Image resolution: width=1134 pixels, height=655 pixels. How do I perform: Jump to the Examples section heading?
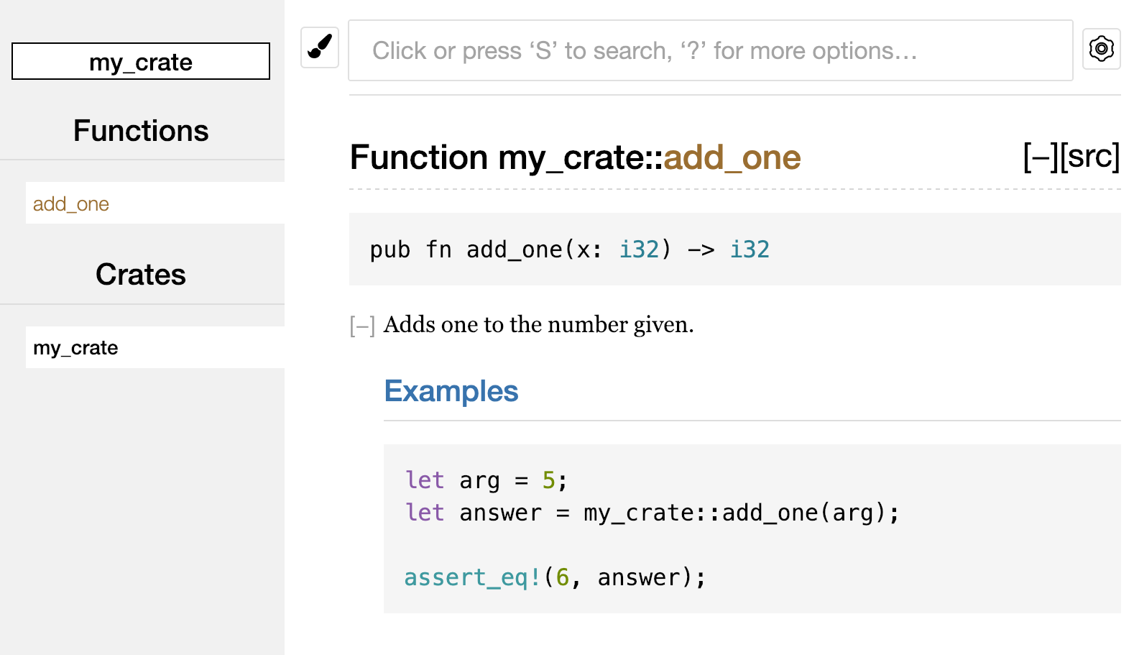(x=451, y=391)
